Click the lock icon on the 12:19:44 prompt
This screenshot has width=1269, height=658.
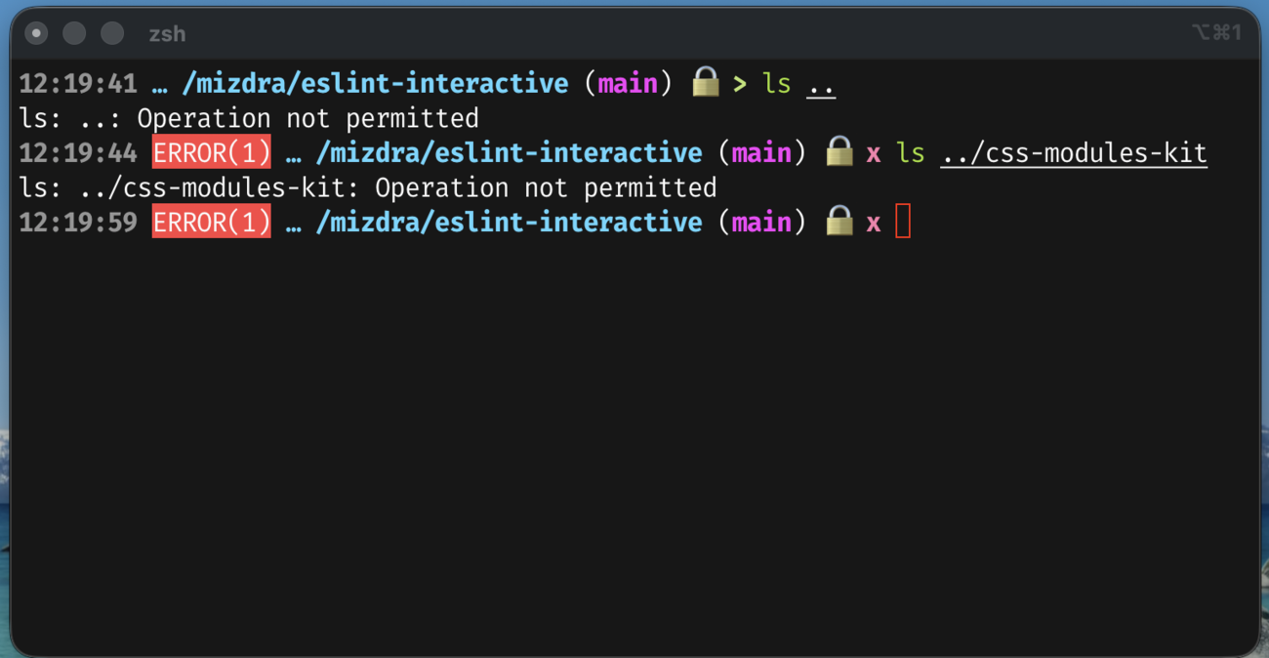(x=839, y=151)
